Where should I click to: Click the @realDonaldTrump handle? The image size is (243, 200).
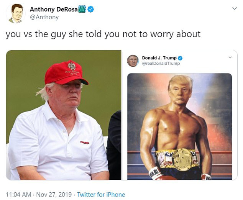pos(161,64)
